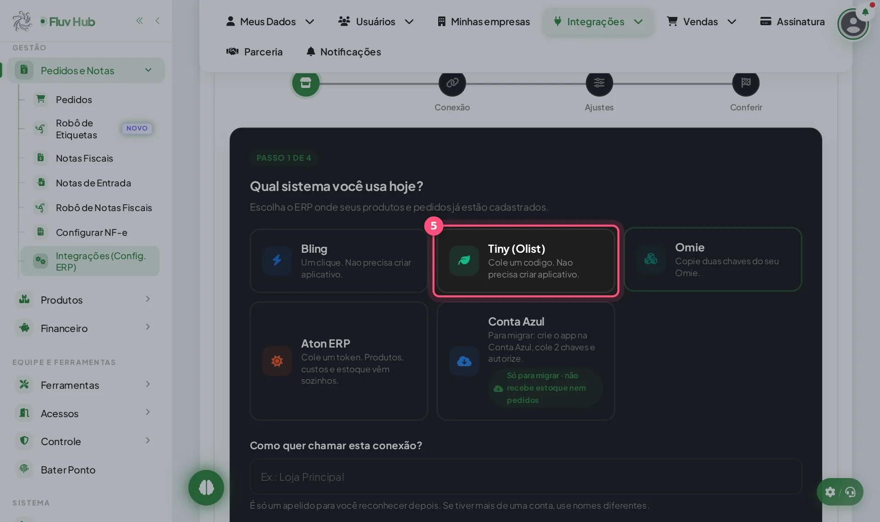Open the user profile avatar
Viewport: 880px width, 522px height.
852,24
